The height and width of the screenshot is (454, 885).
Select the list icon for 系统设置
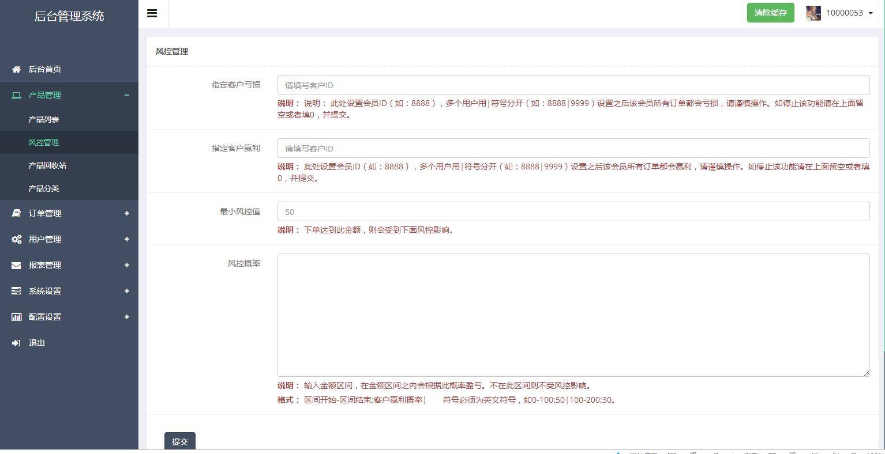[16, 291]
